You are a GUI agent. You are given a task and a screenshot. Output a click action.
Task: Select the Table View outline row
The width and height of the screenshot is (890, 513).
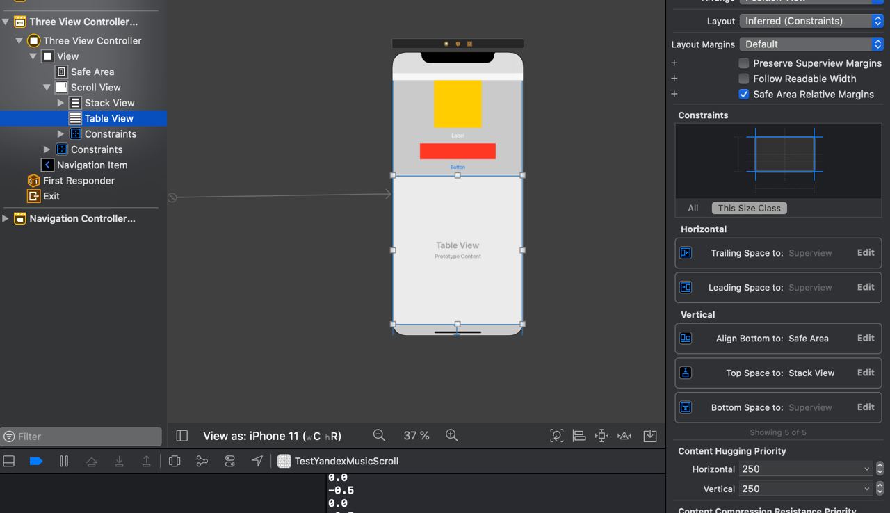tap(83, 118)
